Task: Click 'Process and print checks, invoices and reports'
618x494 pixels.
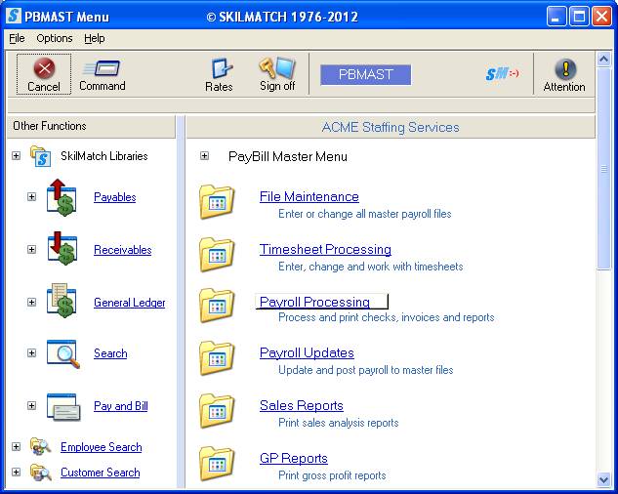Action: [x=387, y=317]
